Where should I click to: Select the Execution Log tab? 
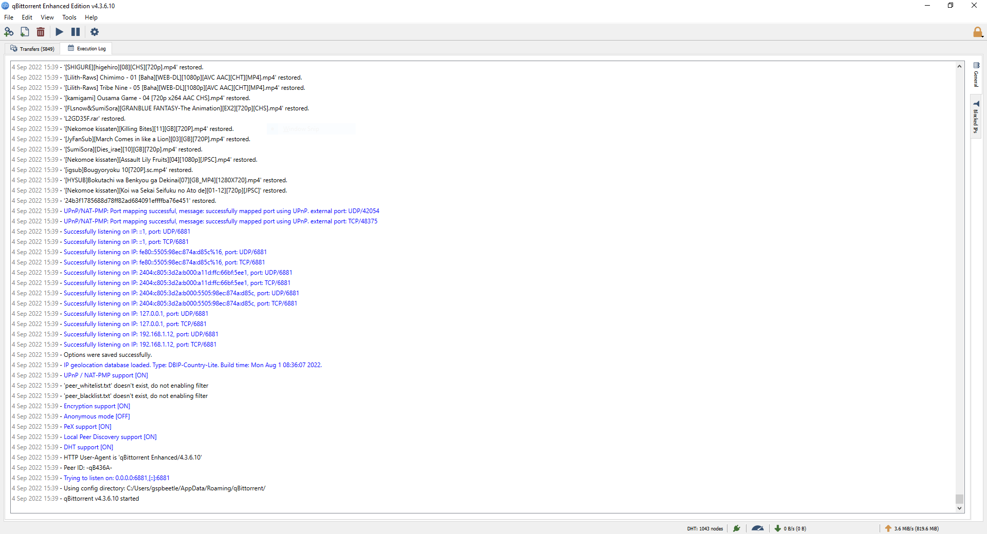click(86, 49)
